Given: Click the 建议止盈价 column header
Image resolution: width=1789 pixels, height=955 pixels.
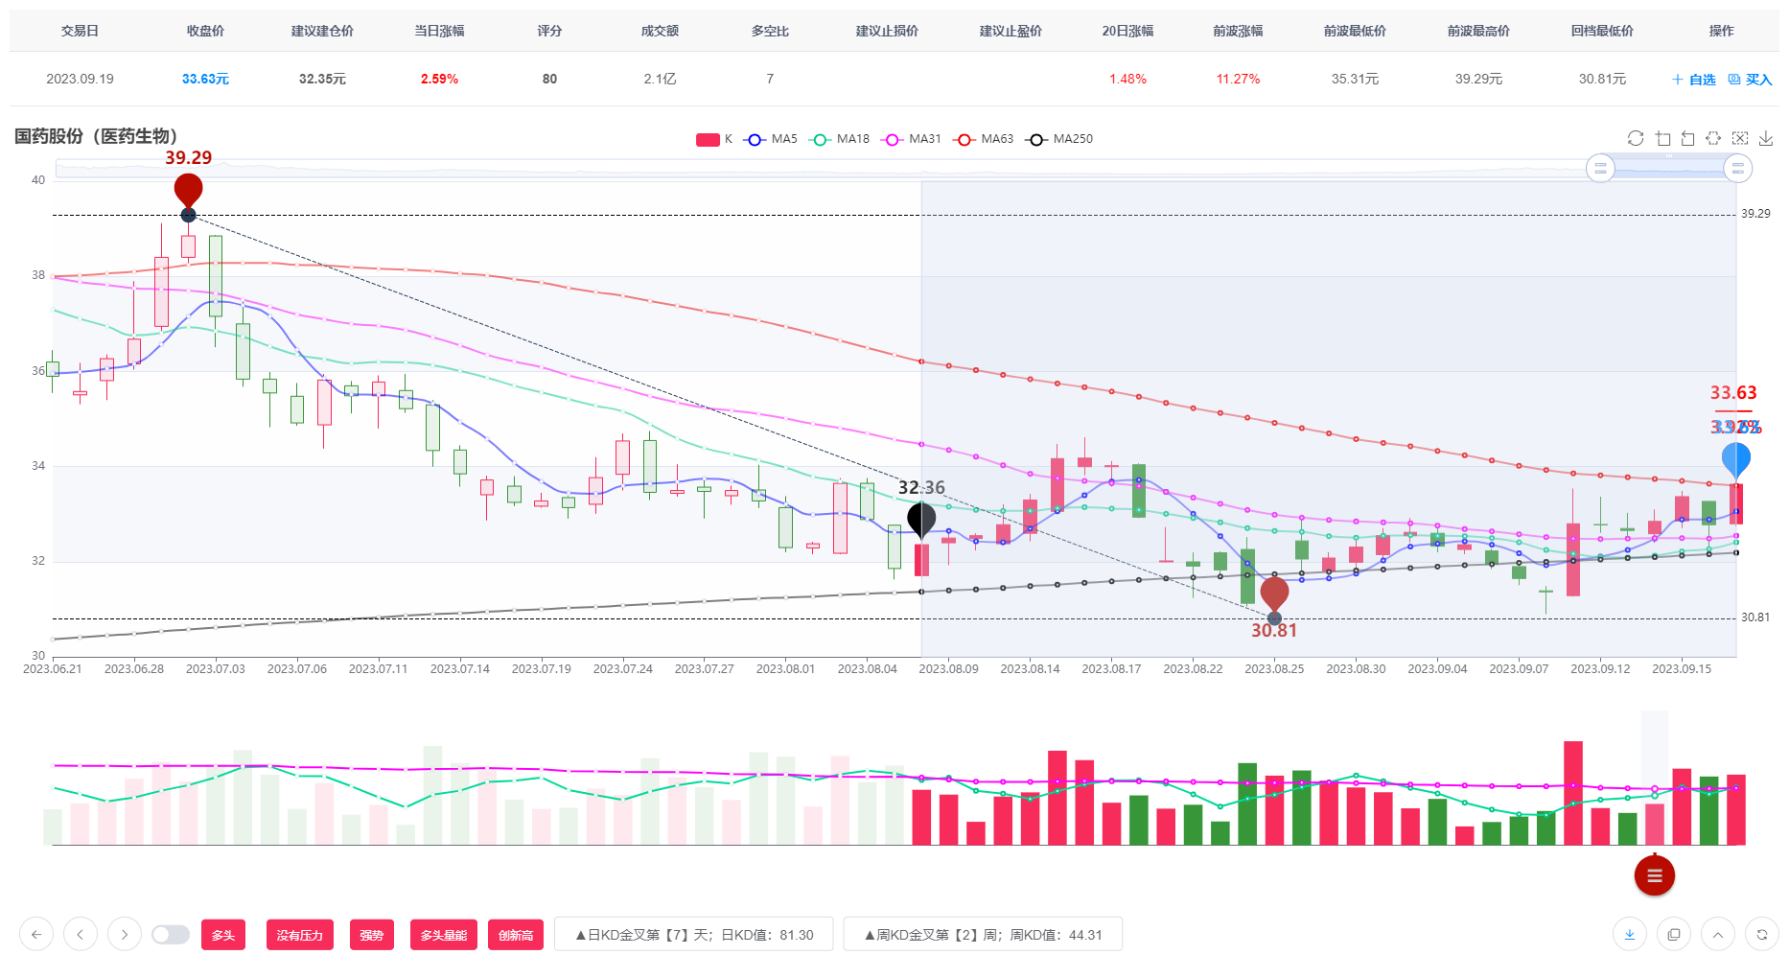Looking at the screenshot, I should [1011, 31].
